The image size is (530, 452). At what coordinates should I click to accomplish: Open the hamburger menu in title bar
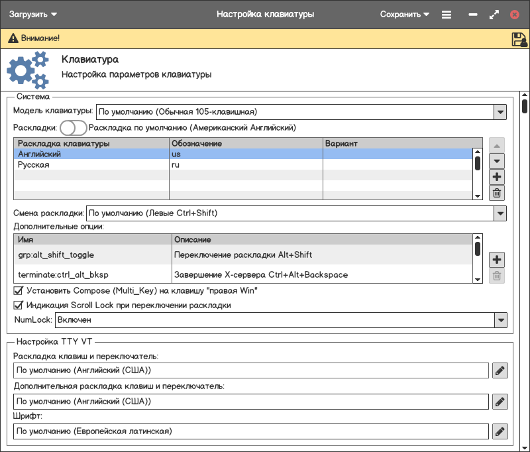point(447,14)
